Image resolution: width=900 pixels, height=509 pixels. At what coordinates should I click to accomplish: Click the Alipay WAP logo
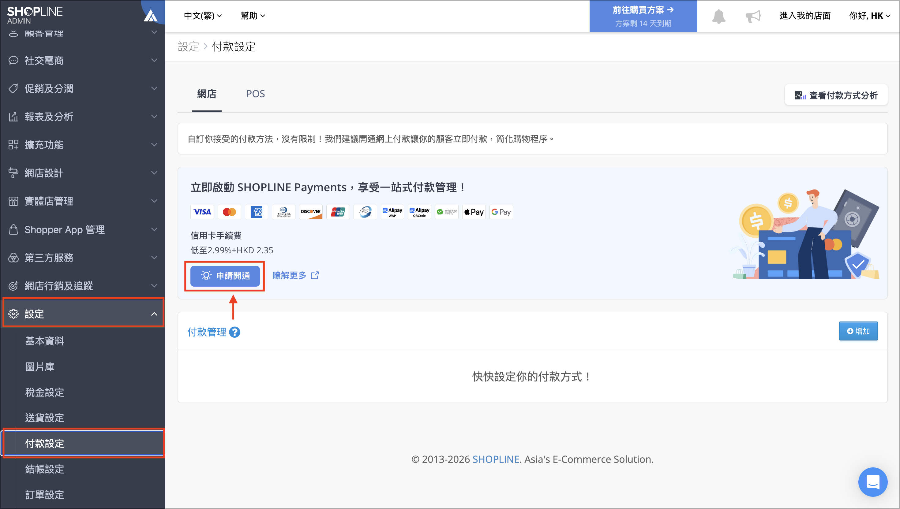[x=392, y=212]
